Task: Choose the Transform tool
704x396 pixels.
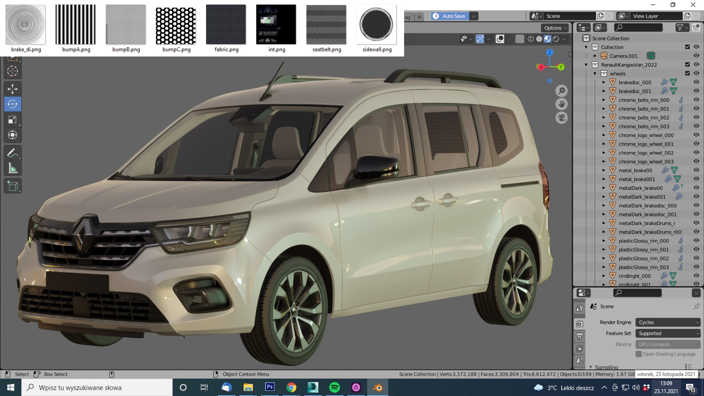Action: click(12, 135)
